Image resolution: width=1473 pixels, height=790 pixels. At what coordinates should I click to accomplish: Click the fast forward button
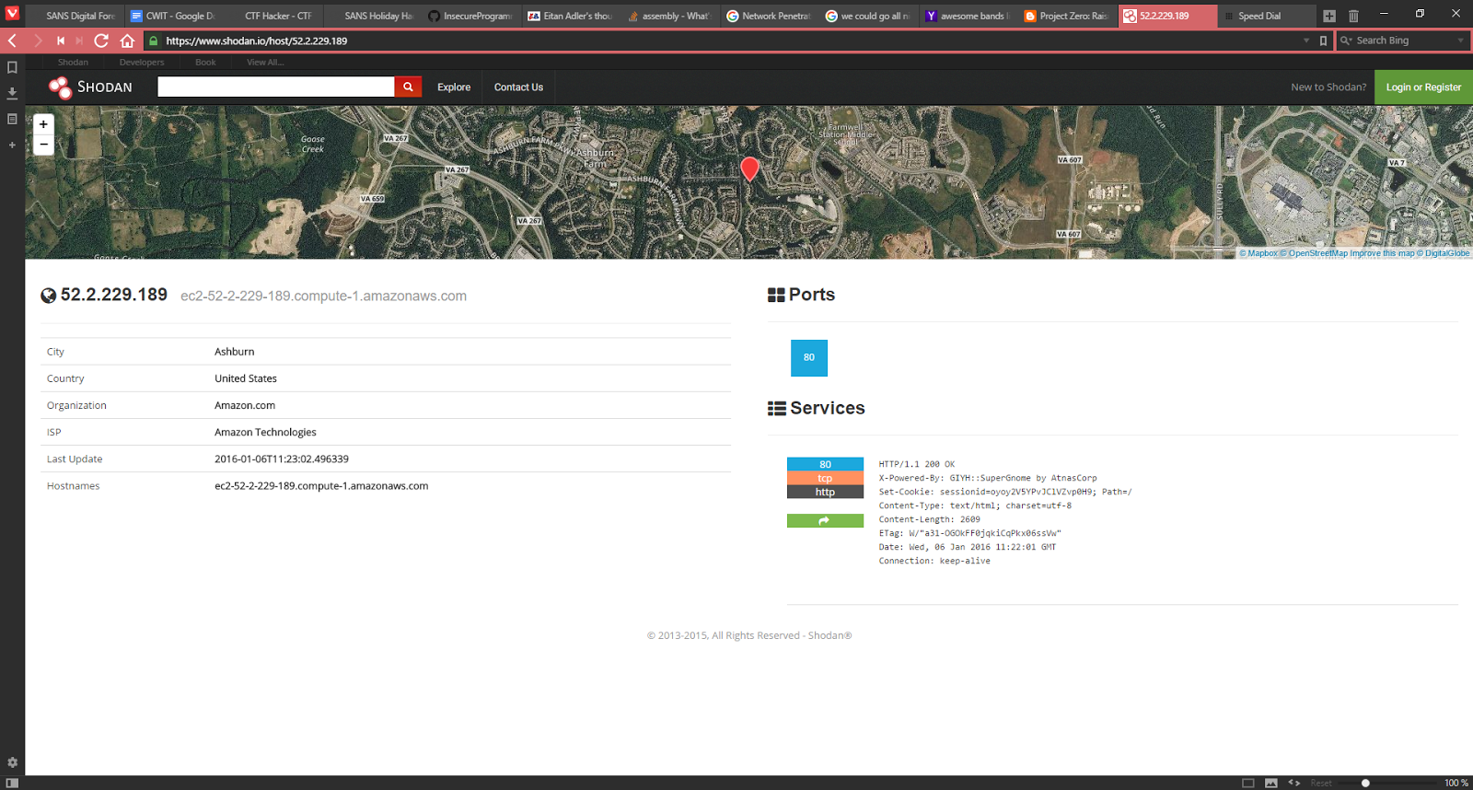point(79,41)
